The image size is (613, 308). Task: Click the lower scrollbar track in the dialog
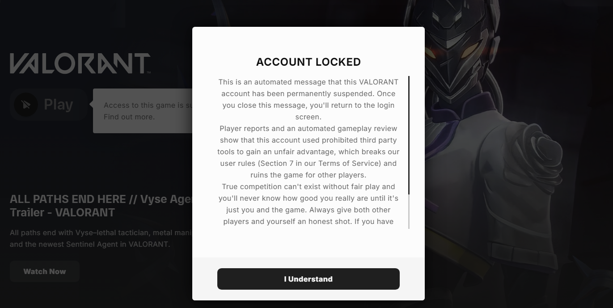pyautogui.click(x=409, y=212)
